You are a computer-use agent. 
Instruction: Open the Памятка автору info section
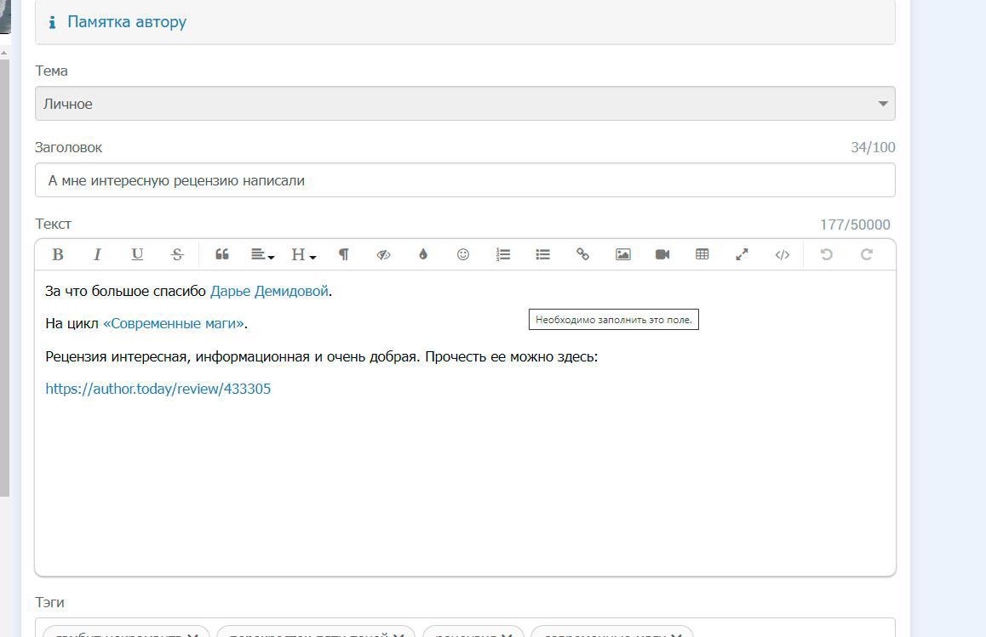[126, 22]
